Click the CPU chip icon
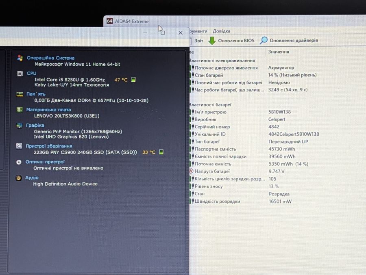The height and width of the screenshot is (275, 366). point(20,74)
